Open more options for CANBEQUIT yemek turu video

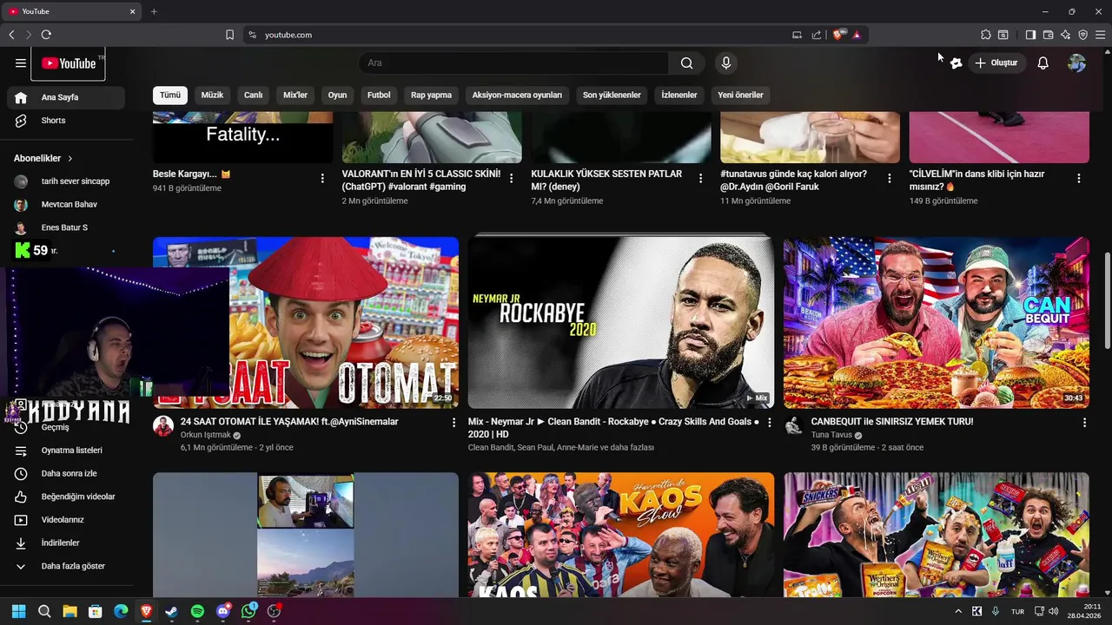click(x=1084, y=423)
